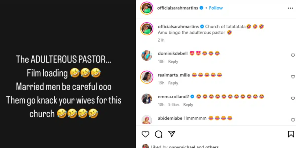
Task: Open the three-dot more options menu
Action: [x=290, y=8]
